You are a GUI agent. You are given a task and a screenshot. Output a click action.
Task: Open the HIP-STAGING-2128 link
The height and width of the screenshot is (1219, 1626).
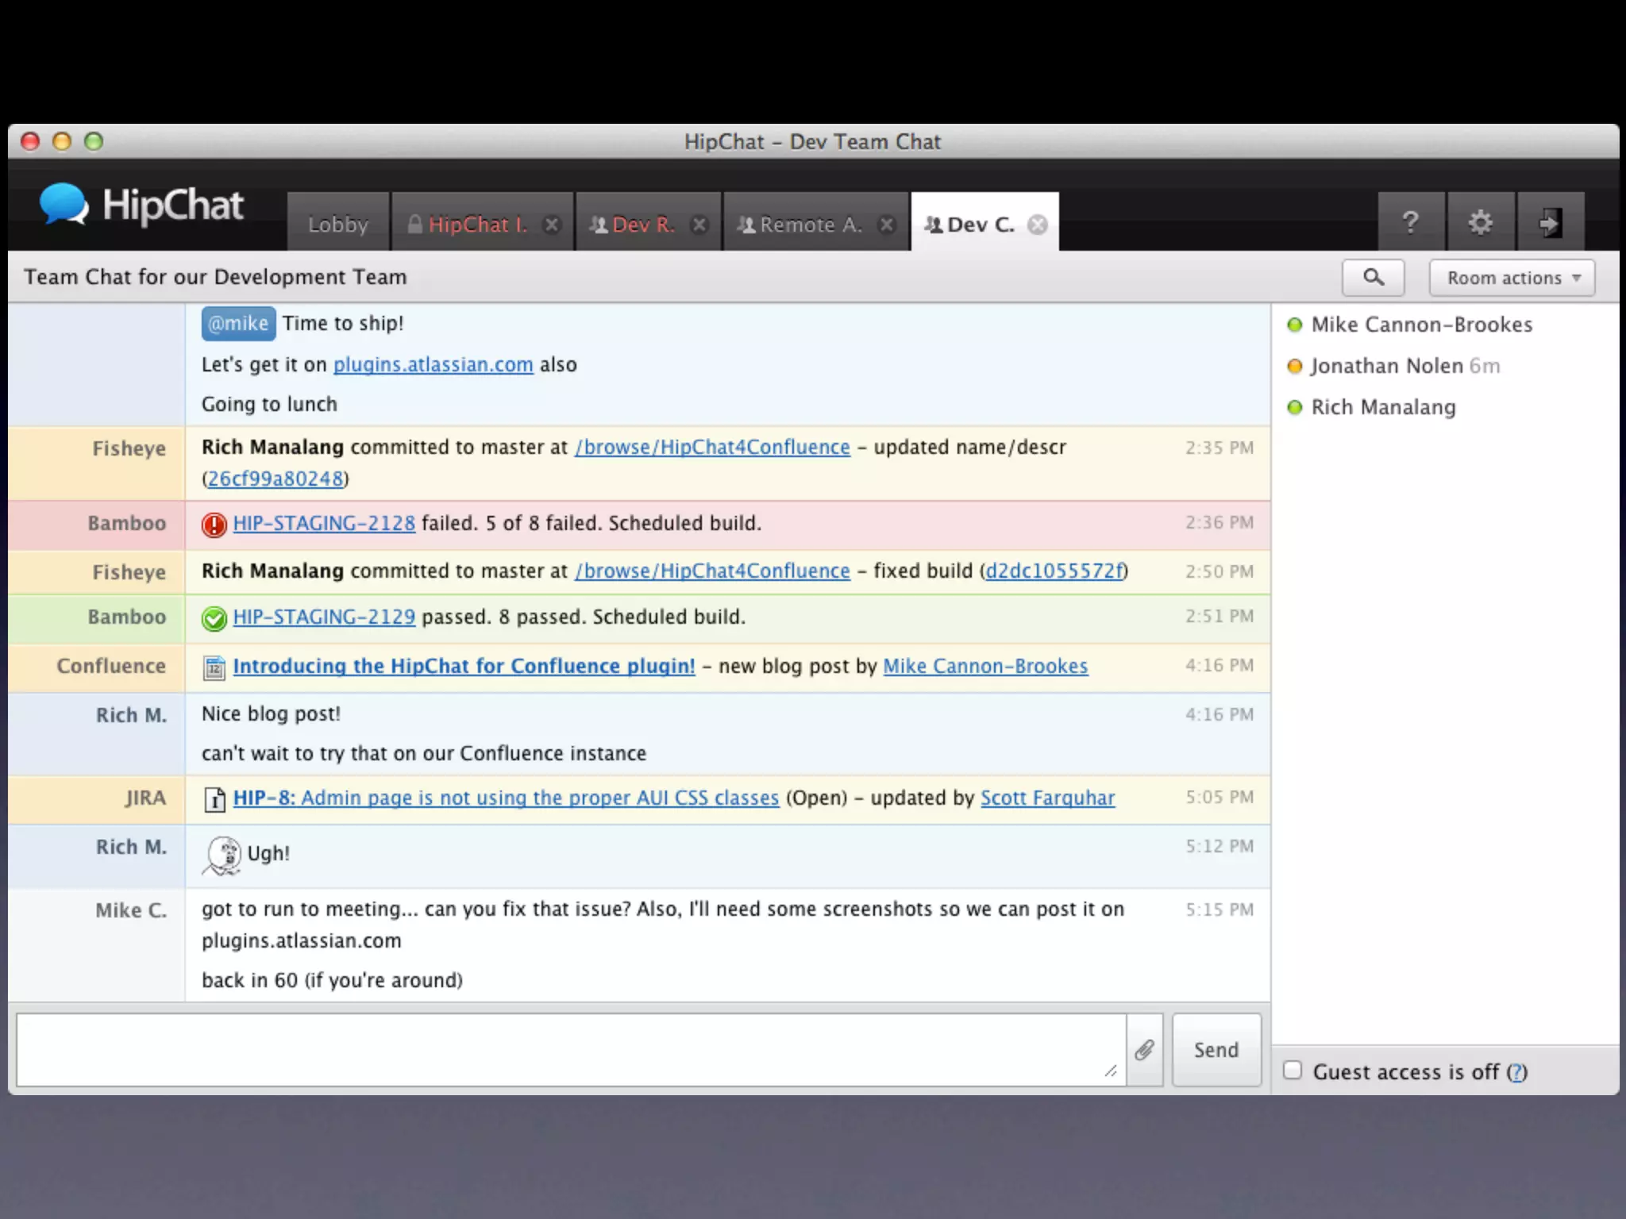point(324,523)
